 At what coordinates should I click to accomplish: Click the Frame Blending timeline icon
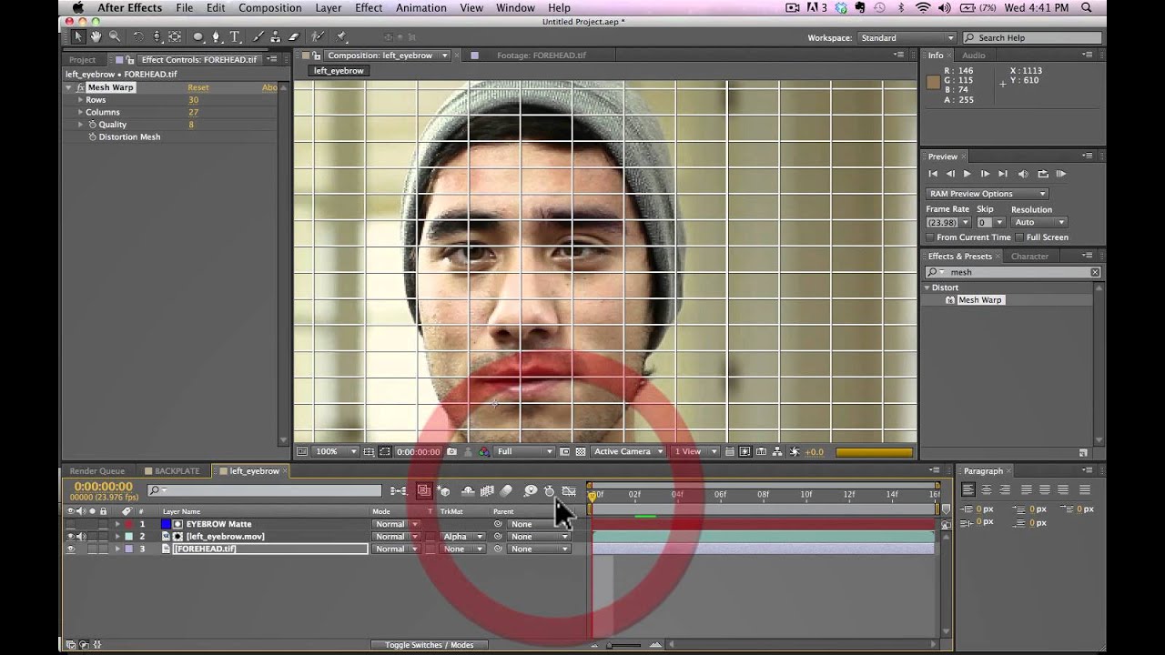pos(487,491)
